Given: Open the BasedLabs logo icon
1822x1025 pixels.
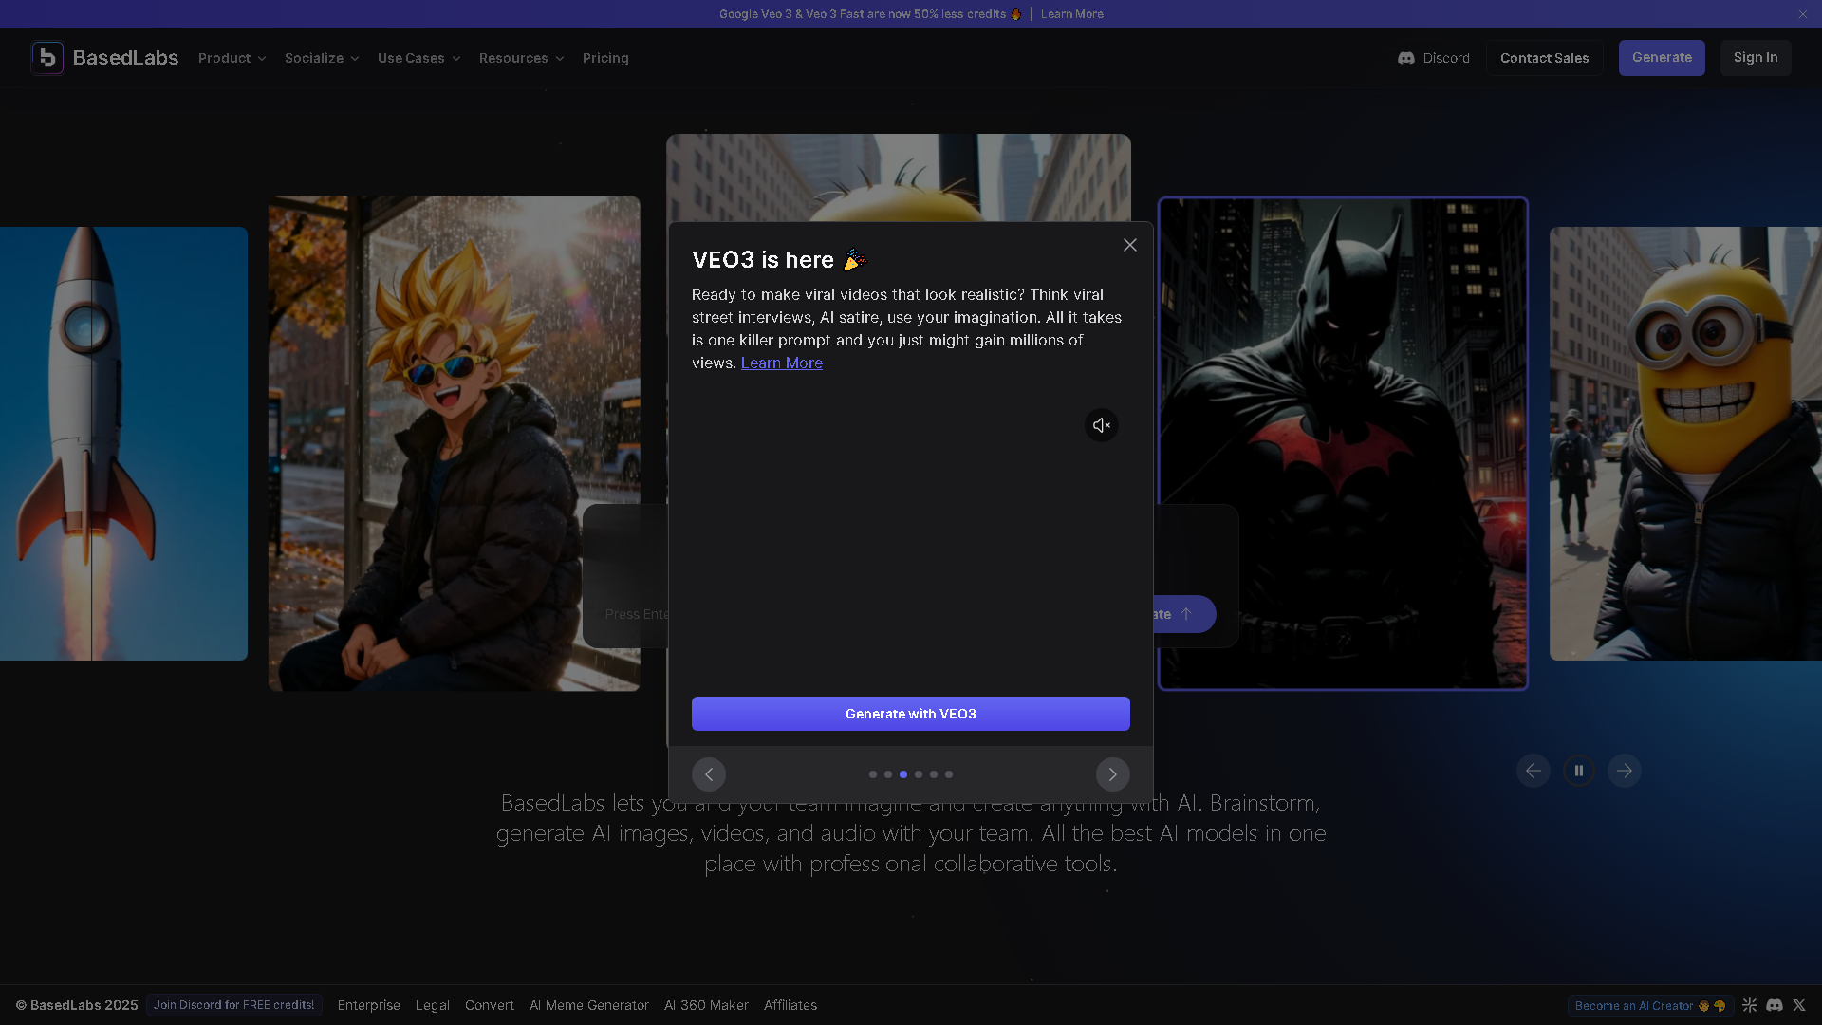Looking at the screenshot, I should (x=47, y=58).
